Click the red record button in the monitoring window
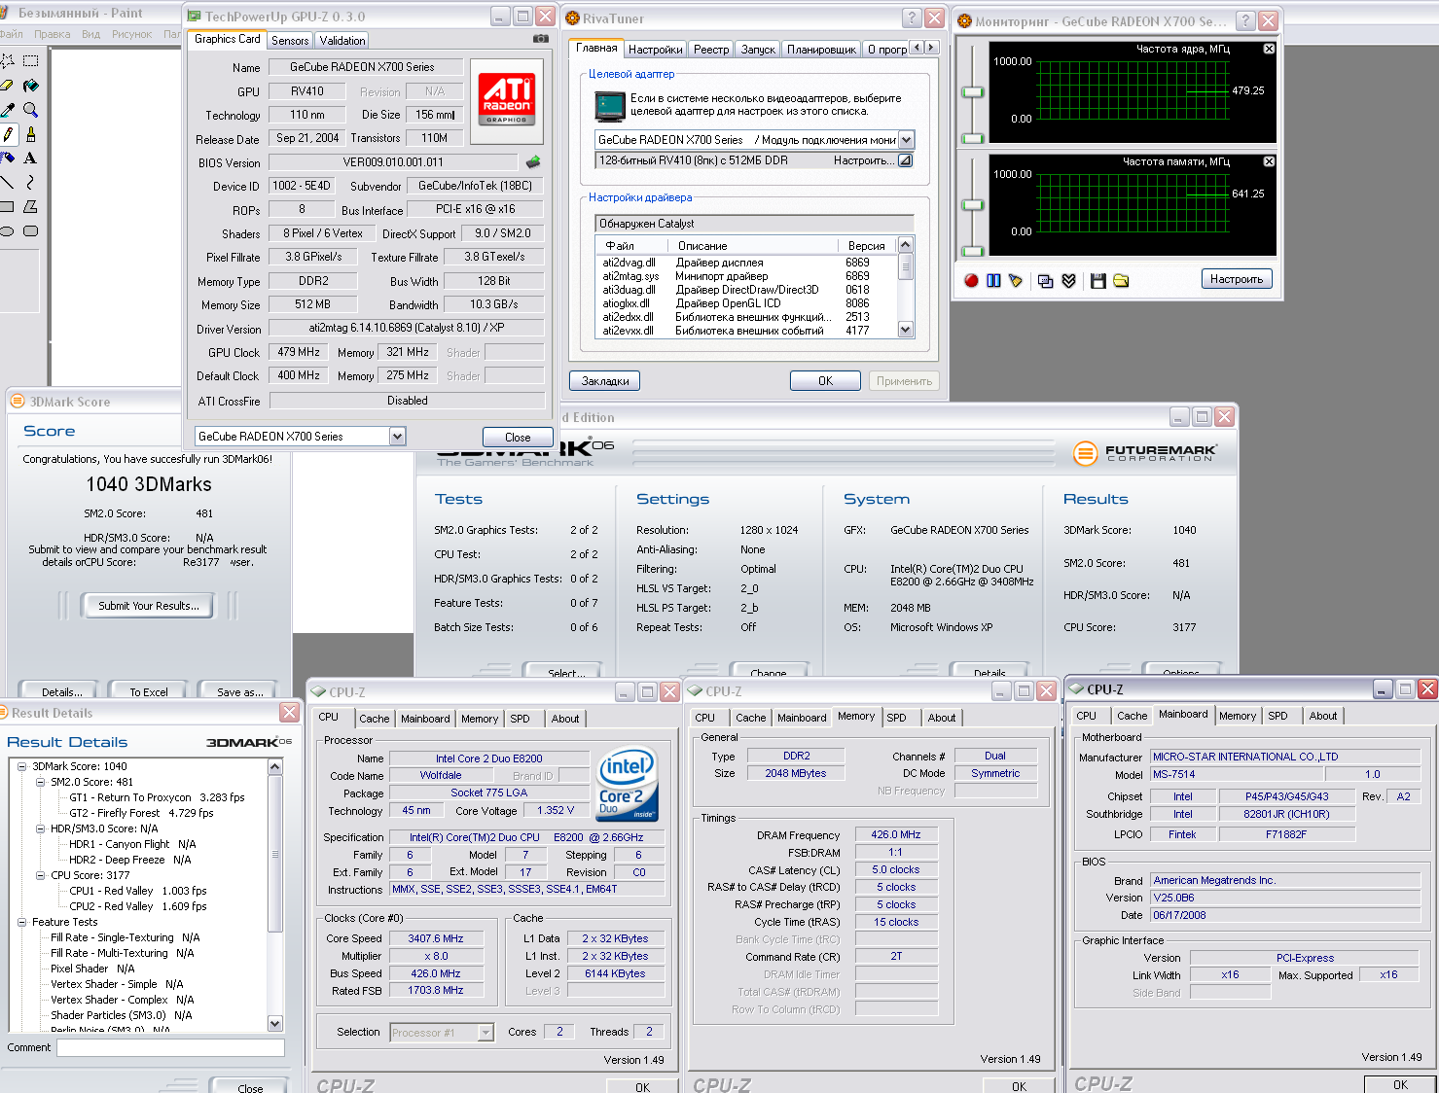Screen dimensions: 1439x1093 coord(971,280)
